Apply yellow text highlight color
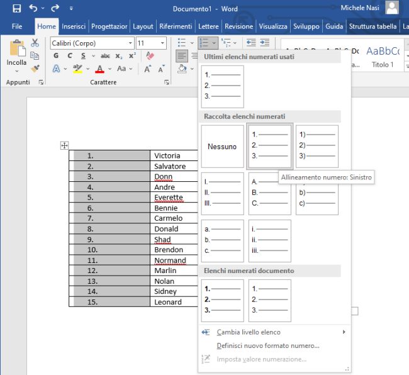 click(x=77, y=69)
